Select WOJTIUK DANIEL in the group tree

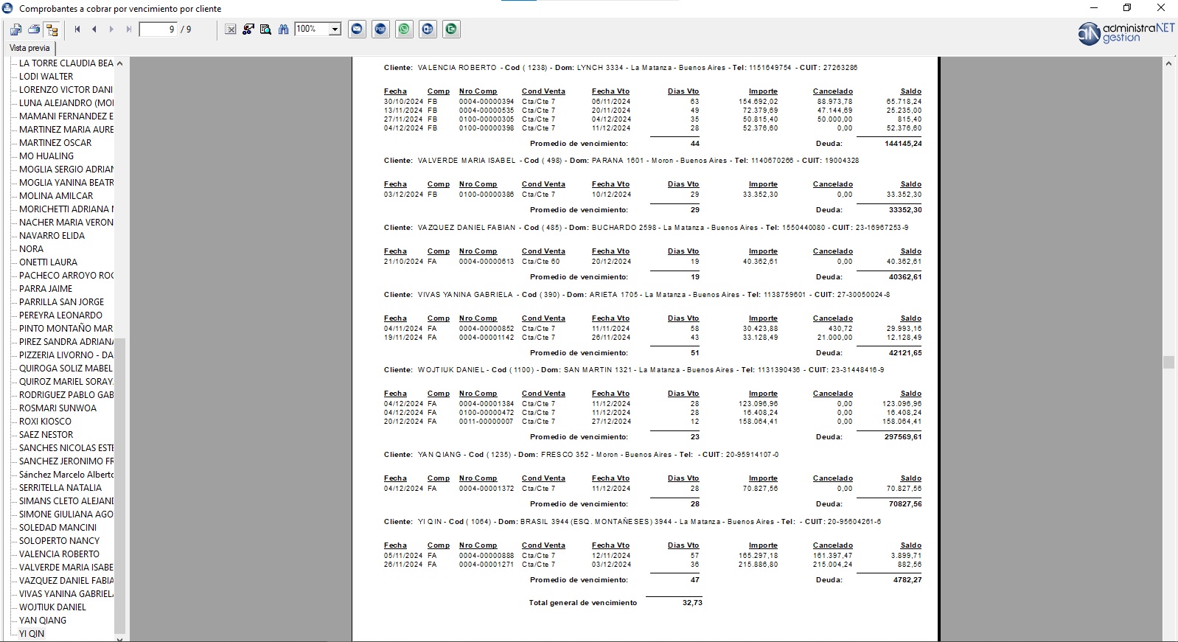52,607
